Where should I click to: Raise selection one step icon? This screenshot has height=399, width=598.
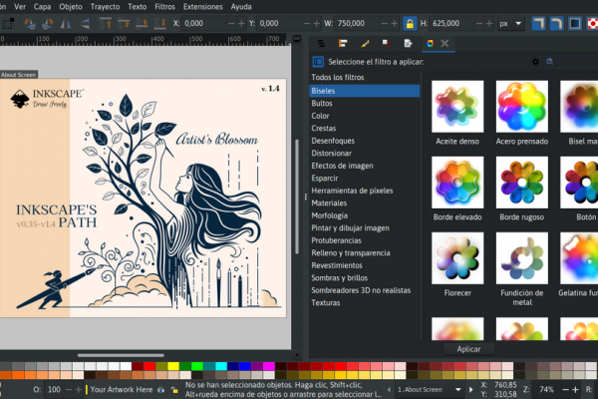pyautogui.click(x=124, y=24)
